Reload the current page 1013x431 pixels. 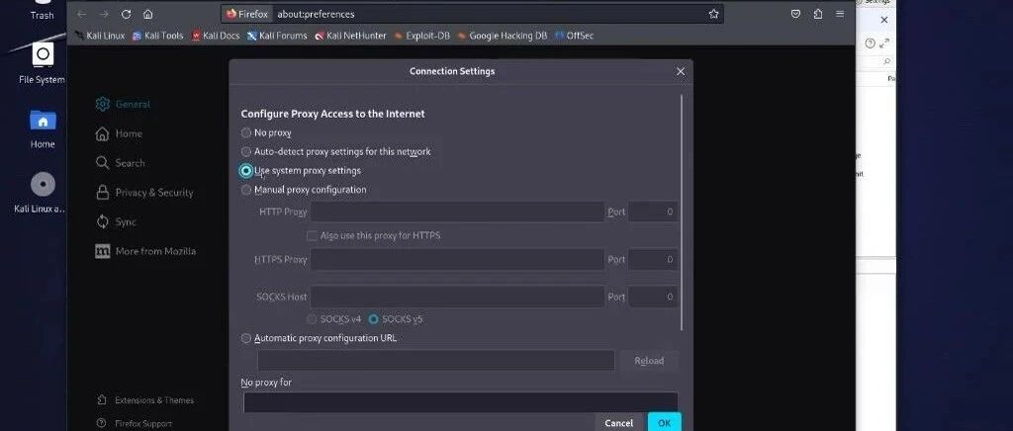pyautogui.click(x=126, y=14)
